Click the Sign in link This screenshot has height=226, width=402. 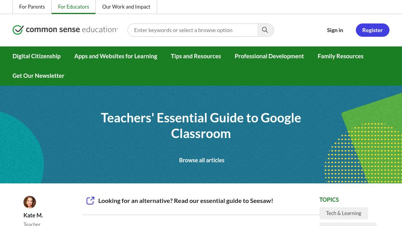335,30
